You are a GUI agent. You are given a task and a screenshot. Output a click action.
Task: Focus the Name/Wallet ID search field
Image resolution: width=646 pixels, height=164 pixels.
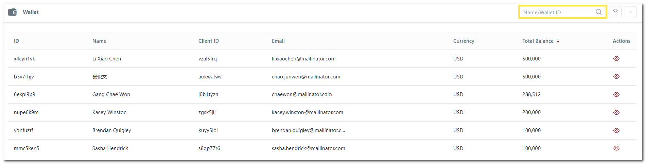(x=557, y=12)
